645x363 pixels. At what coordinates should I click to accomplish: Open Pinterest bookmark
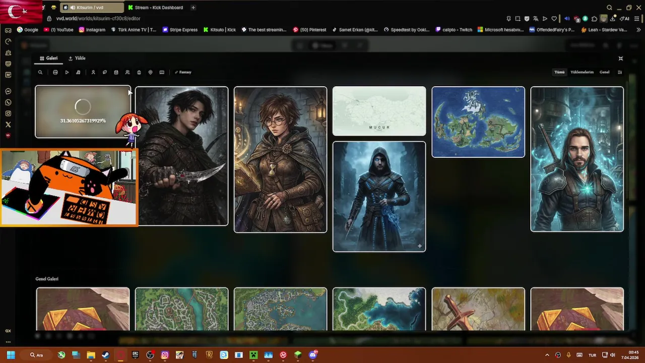[x=310, y=30]
